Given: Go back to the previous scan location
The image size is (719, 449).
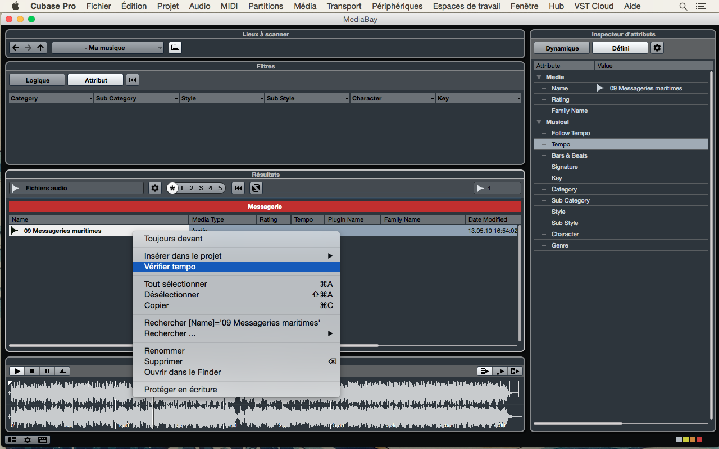Looking at the screenshot, I should tap(16, 48).
